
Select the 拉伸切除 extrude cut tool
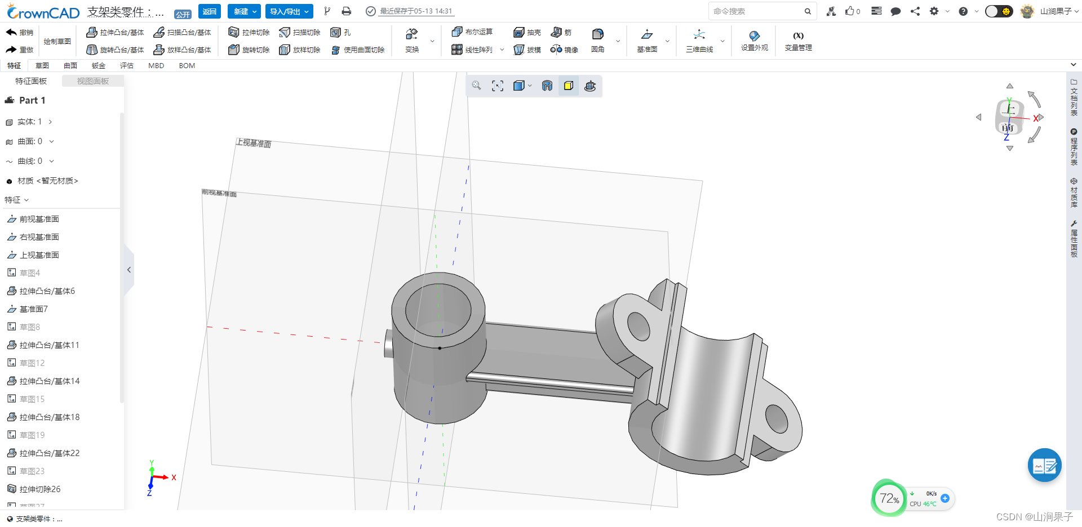(249, 33)
